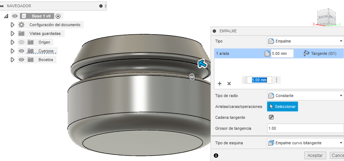Click the Aceptar button

point(315,156)
